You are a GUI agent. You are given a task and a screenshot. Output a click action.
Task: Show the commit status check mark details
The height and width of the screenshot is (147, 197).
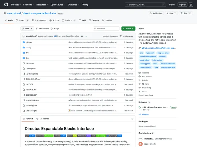coord(86,36)
